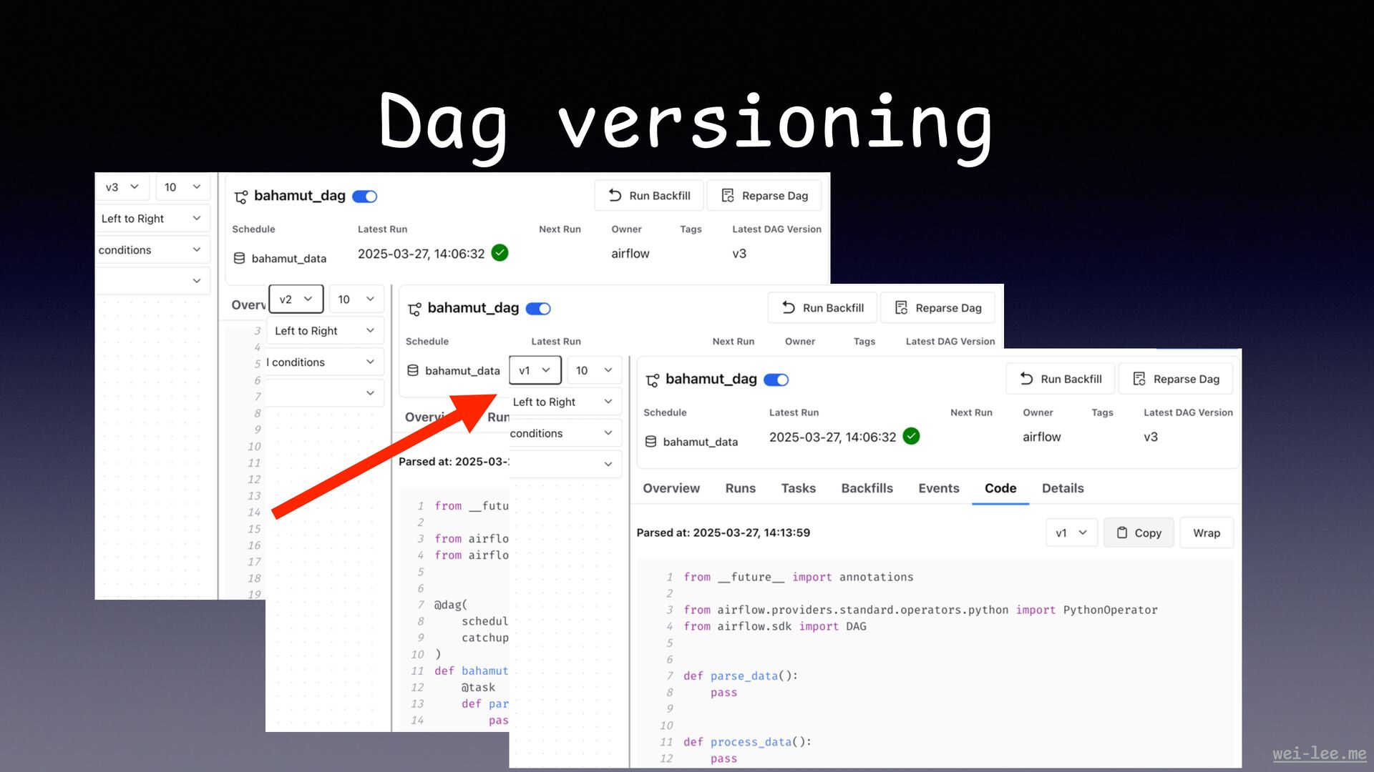Click the clipboard icon on Copy button

click(1121, 533)
